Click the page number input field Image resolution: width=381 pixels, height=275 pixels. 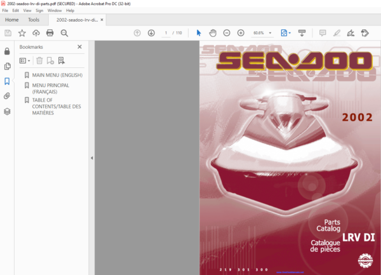[x=166, y=33]
